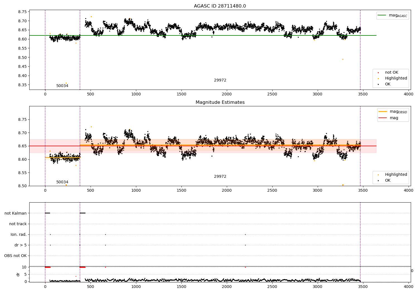Click the 8.65 y-tick of Magnitude Estimates plot
Image resolution: width=418 pixels, height=293 pixels.
tap(22, 146)
